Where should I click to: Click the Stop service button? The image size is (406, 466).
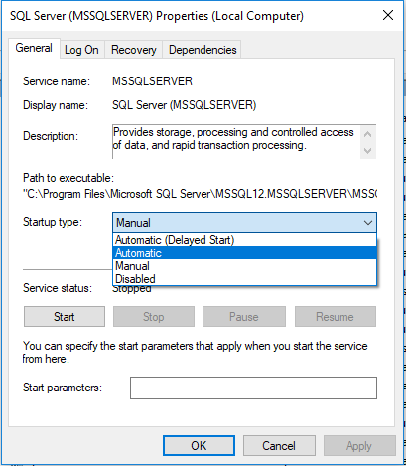coord(154,317)
